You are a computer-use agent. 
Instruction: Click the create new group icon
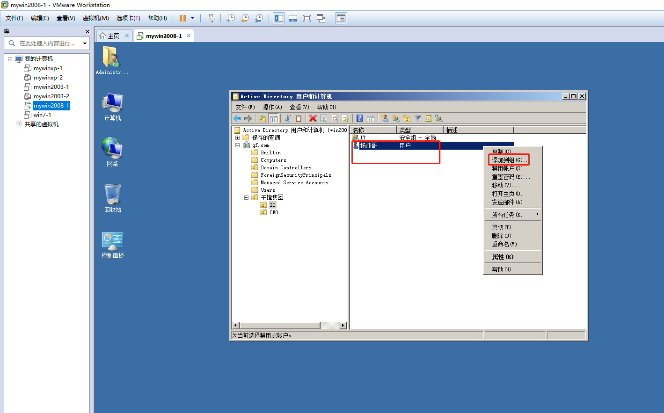(x=396, y=118)
